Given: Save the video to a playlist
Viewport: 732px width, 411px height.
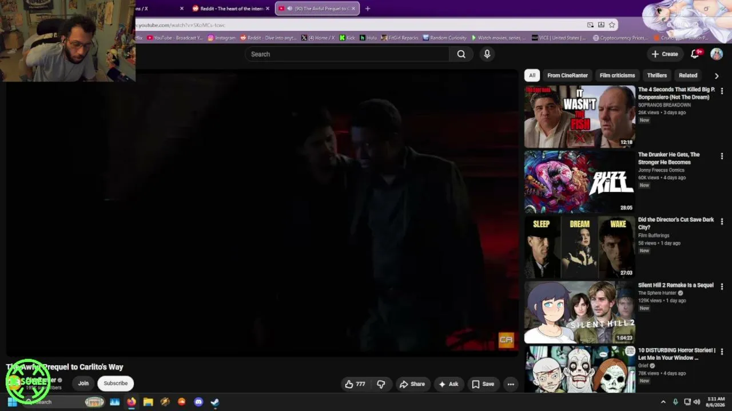Looking at the screenshot, I should [x=483, y=384].
